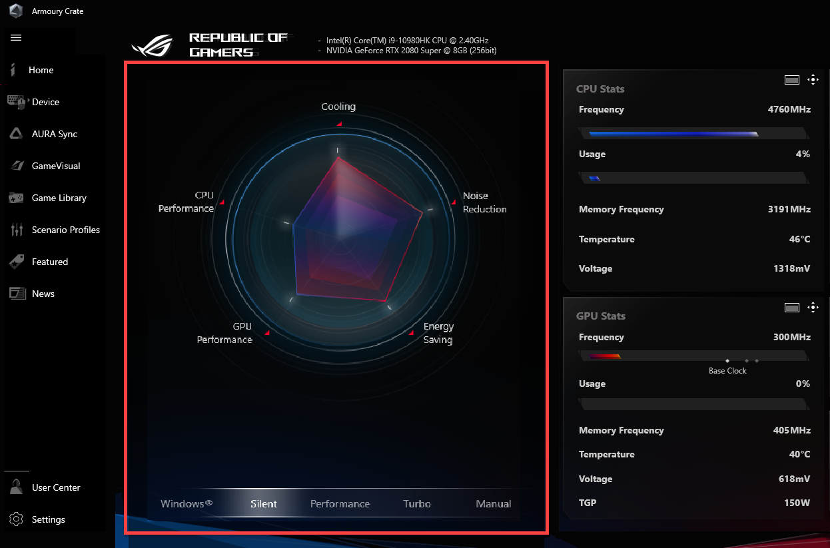Viewport: 830px width, 548px height.
Task: Click the 405MHz GPU memory value
Action: [x=792, y=430]
